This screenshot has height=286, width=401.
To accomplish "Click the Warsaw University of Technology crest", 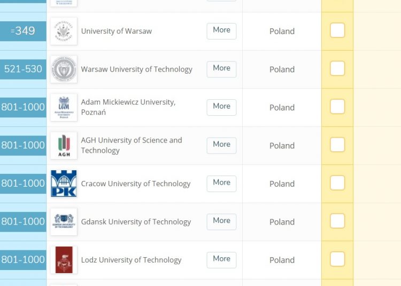I will tap(64, 69).
